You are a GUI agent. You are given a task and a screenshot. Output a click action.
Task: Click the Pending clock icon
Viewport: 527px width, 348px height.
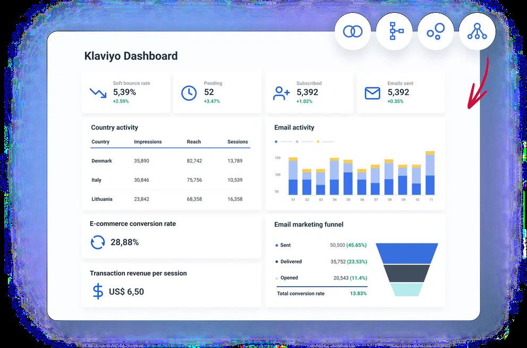[189, 93]
